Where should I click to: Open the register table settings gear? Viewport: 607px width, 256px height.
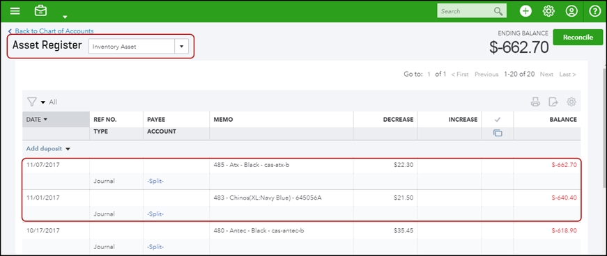571,102
